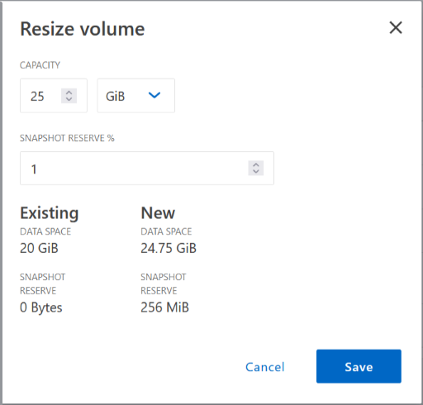Decrease capacity with the down stepper arrow
The image size is (423, 405).
point(69,99)
